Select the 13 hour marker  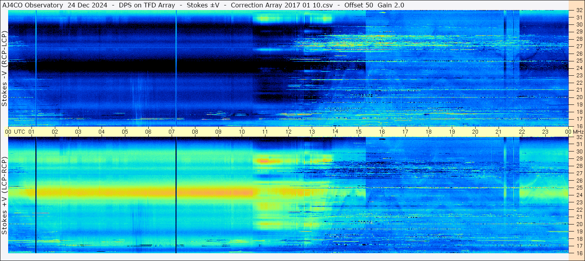312,132
